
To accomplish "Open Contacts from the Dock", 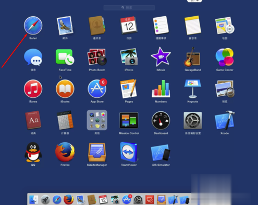I will click(92, 199).
